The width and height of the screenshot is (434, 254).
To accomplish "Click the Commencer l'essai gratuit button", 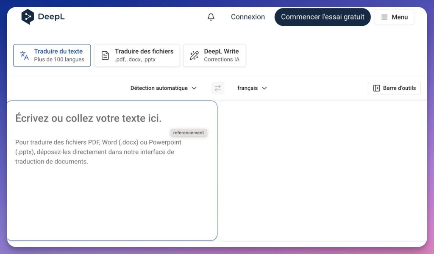I will (323, 17).
